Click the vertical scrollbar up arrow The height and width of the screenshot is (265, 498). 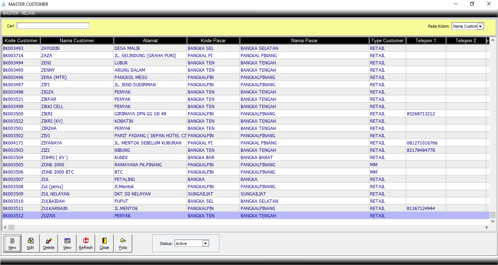pyautogui.click(x=493, y=40)
